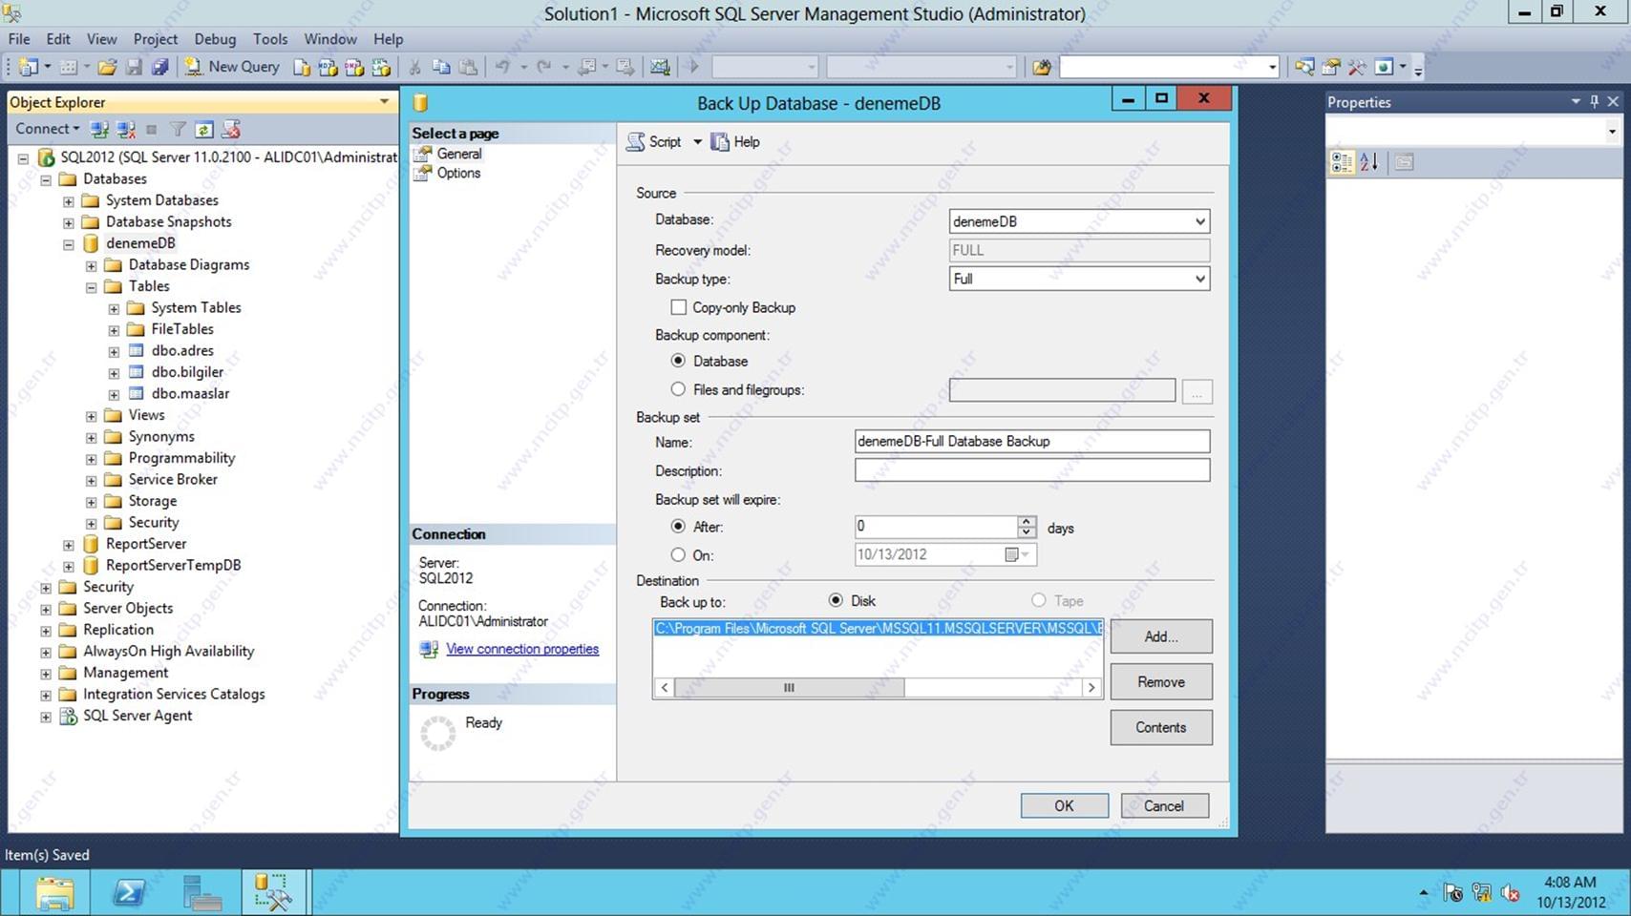
Task: Select the After expire radio button
Action: click(x=678, y=526)
